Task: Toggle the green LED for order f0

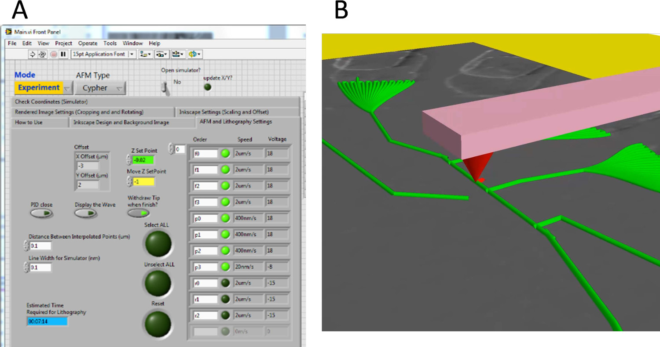Action: click(226, 153)
